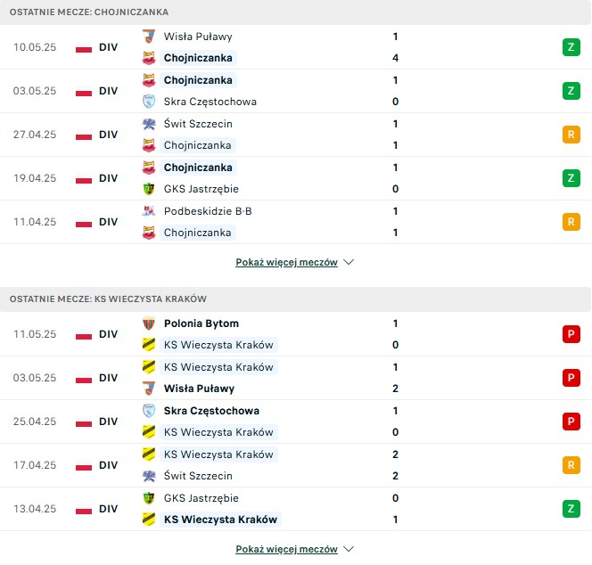
Task: Click the red P badge for 11.05.25 match
Action: (571, 334)
